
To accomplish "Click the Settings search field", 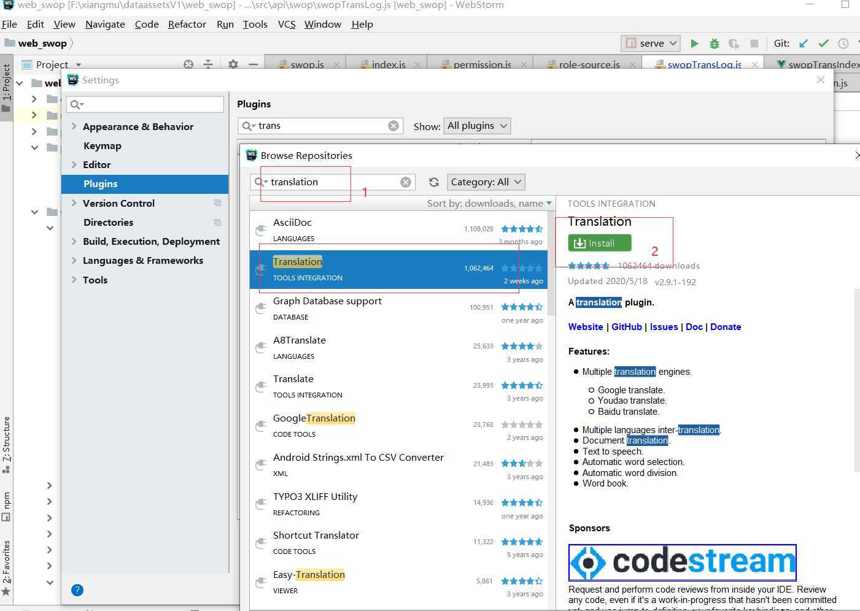I will (145, 104).
